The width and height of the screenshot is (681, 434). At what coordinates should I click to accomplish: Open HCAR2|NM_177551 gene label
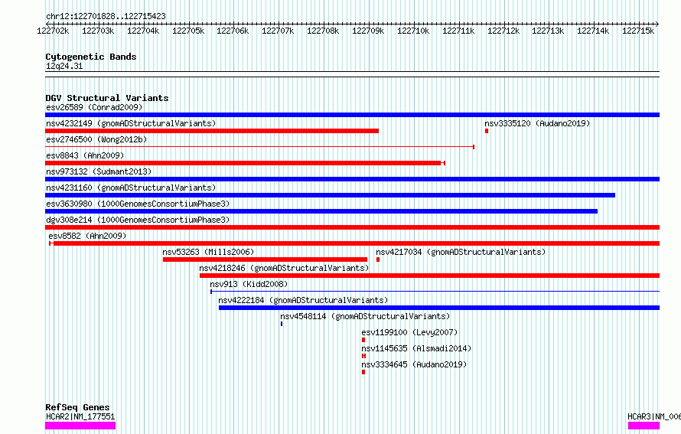pos(80,416)
